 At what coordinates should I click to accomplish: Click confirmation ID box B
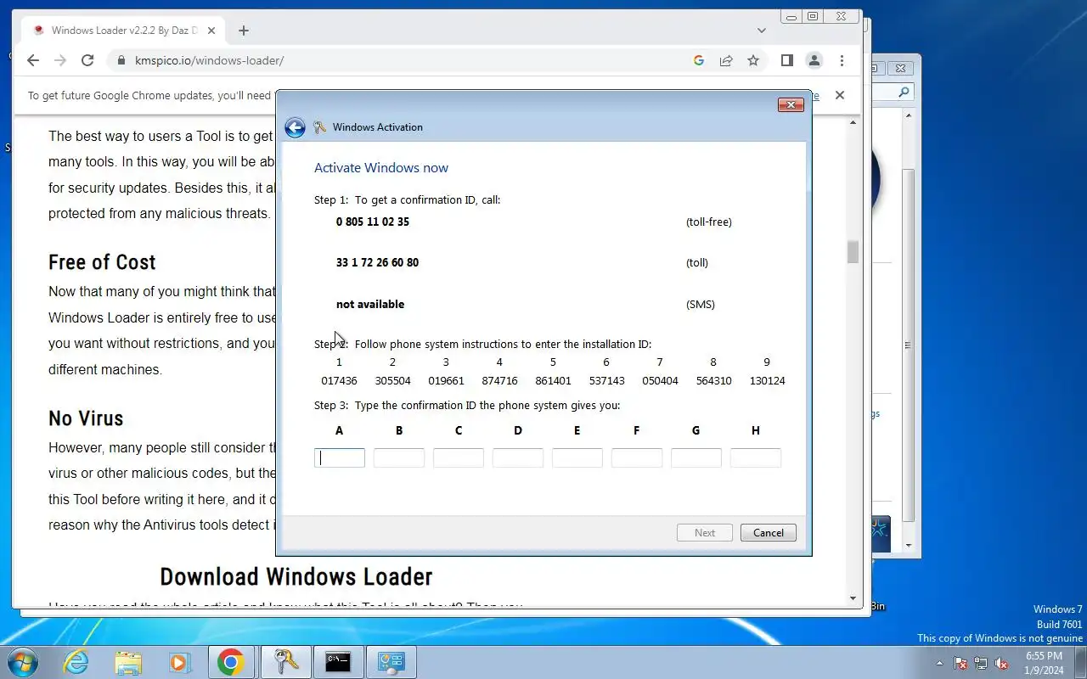tap(399, 458)
